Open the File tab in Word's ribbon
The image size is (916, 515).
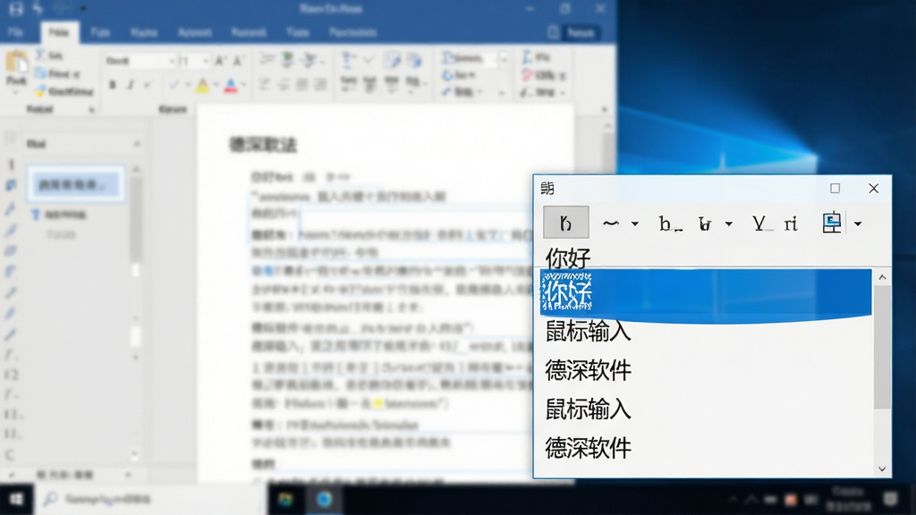coord(15,33)
